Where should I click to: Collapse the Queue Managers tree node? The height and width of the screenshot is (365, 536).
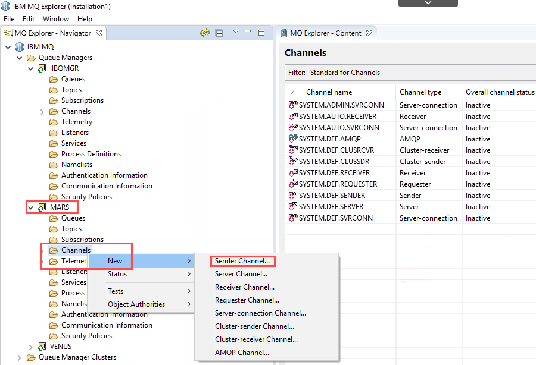(20, 58)
